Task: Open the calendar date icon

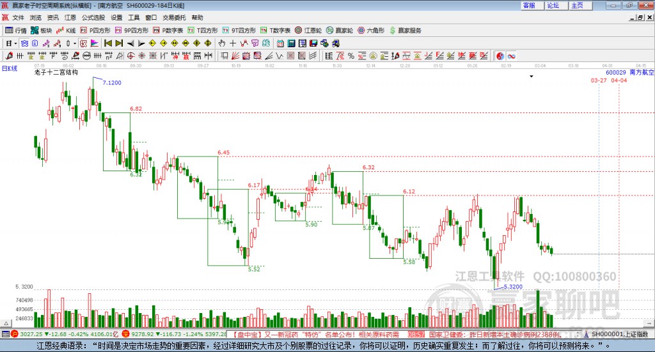Action: (x=280, y=43)
